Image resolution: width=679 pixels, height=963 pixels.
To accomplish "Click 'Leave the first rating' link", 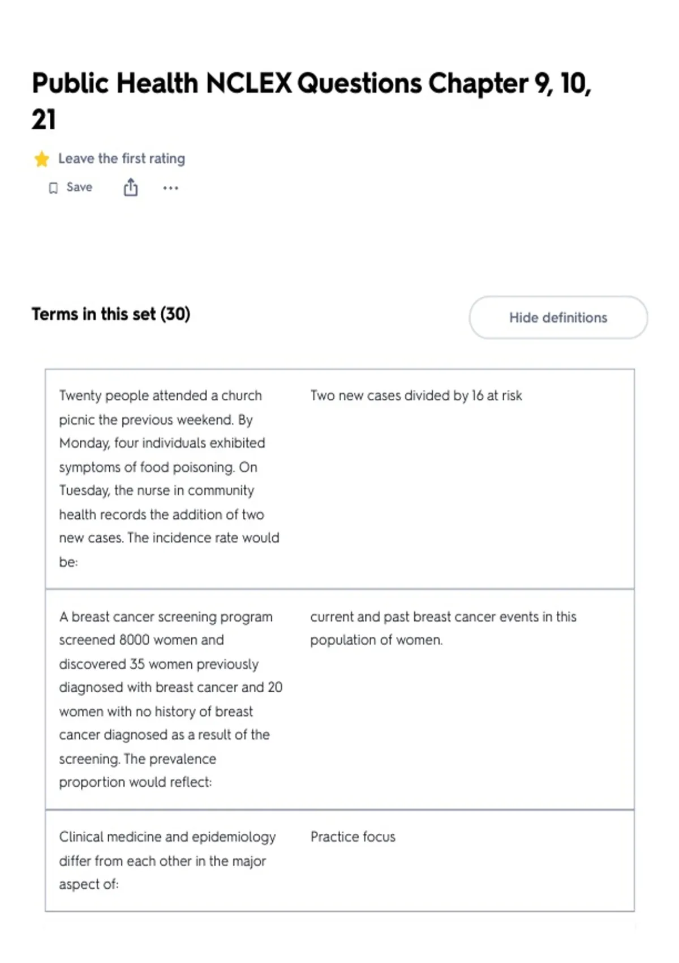I will point(122,159).
